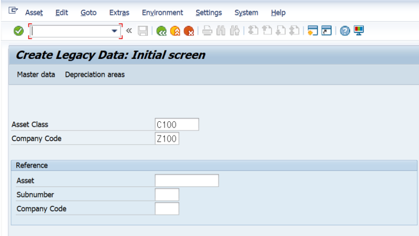Click the Asset Class label
This screenshot has height=236, width=419.
(30, 124)
